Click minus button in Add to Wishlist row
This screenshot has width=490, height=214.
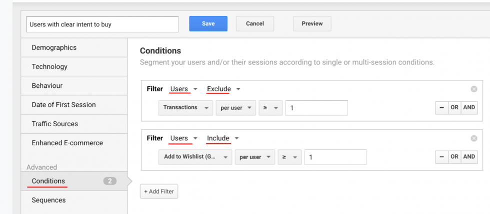point(441,157)
